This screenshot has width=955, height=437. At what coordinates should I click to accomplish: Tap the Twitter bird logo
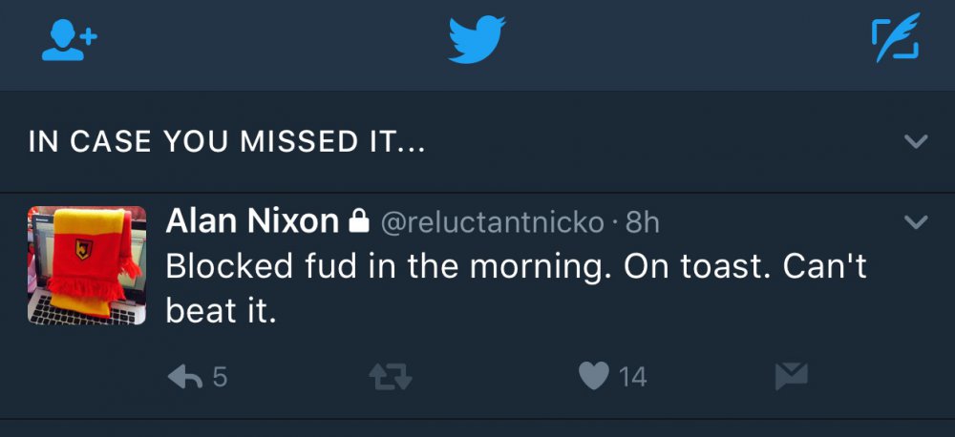[477, 41]
